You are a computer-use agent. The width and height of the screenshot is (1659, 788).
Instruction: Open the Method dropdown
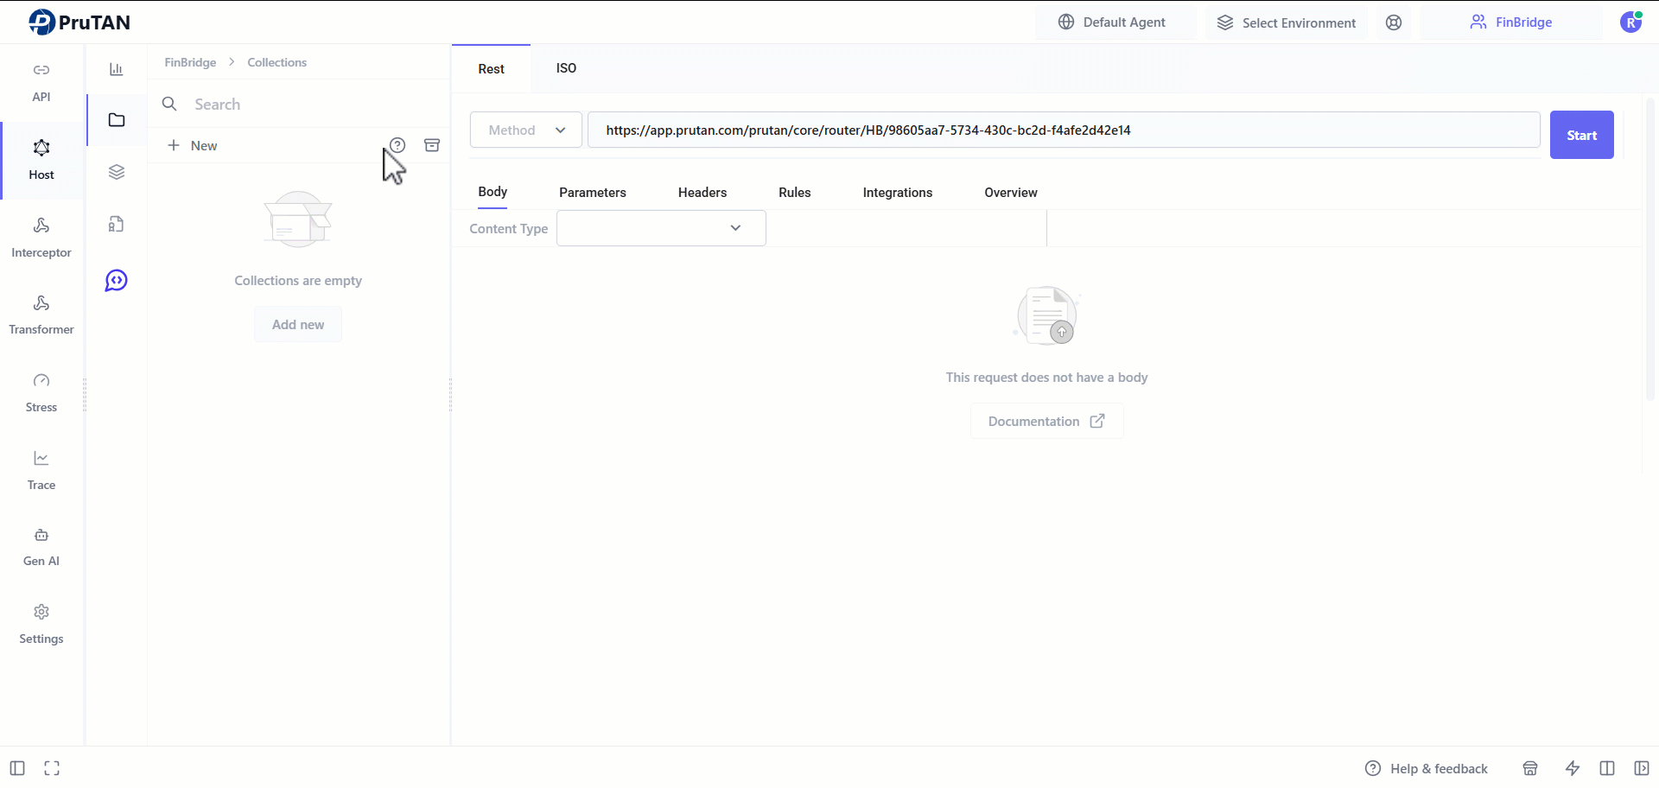pyautogui.click(x=525, y=130)
